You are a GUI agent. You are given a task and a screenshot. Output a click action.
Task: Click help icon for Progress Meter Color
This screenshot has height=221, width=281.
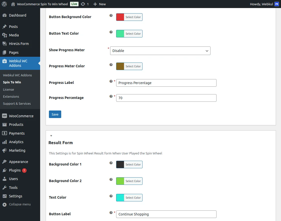pyautogui.click(x=111, y=65)
